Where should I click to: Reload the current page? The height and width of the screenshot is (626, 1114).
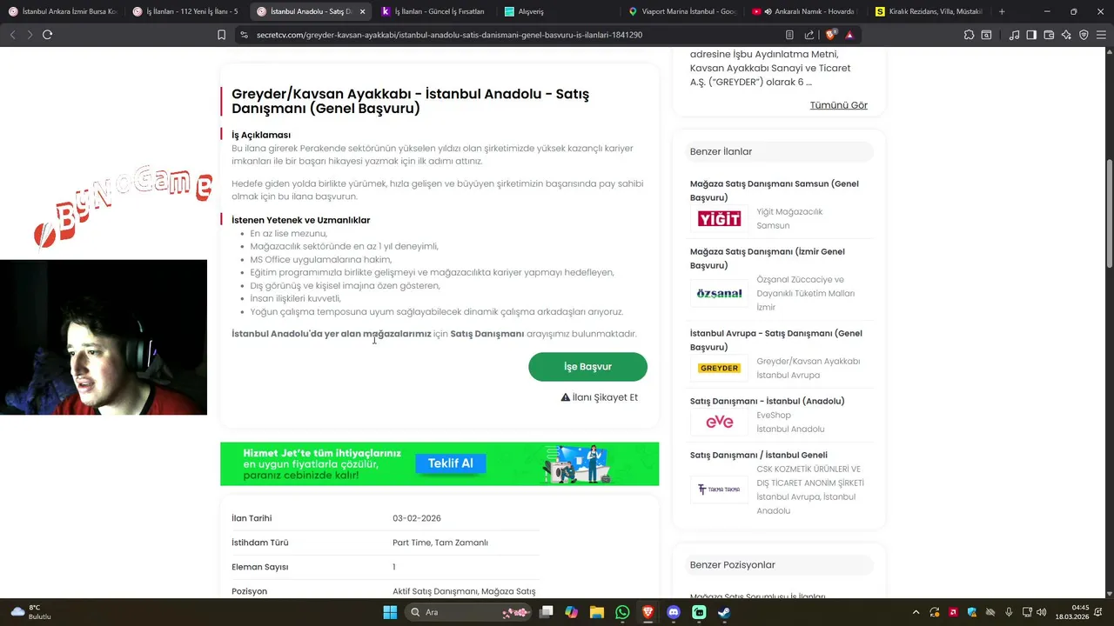(x=47, y=35)
